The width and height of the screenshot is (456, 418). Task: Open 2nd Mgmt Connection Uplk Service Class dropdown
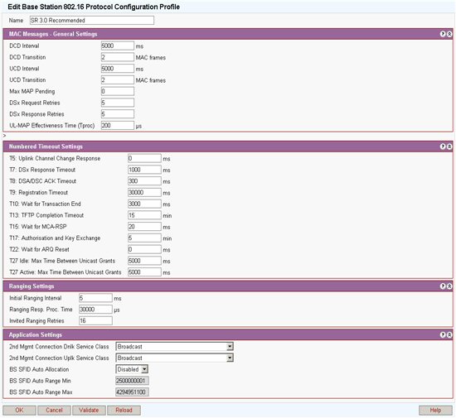tap(174, 358)
